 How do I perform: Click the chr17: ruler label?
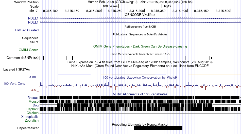34,11
